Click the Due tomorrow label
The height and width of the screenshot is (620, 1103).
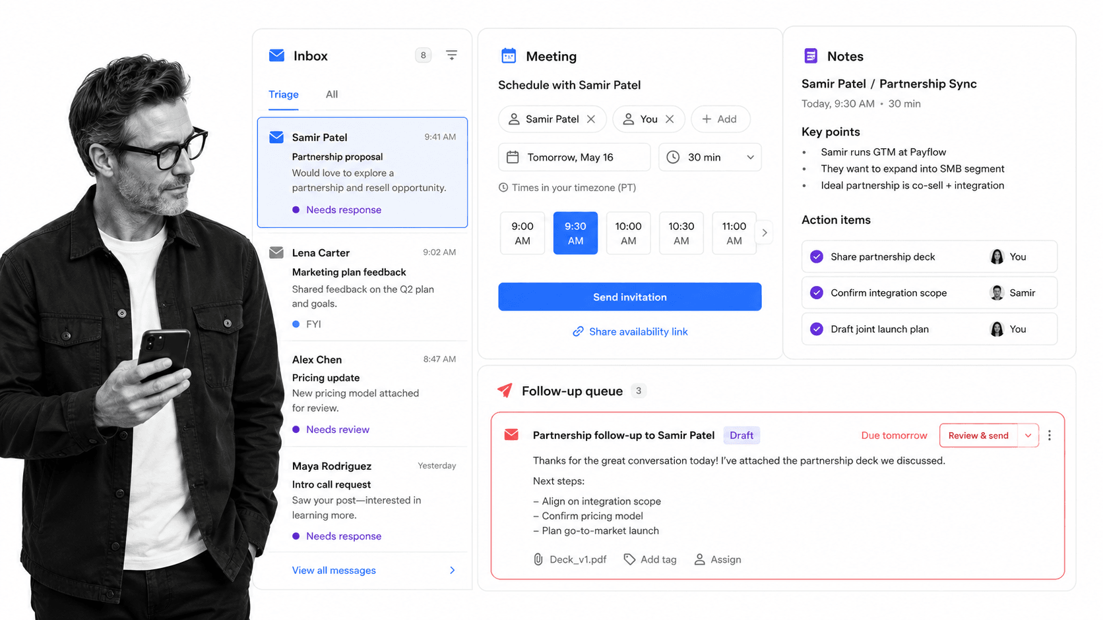click(x=894, y=436)
